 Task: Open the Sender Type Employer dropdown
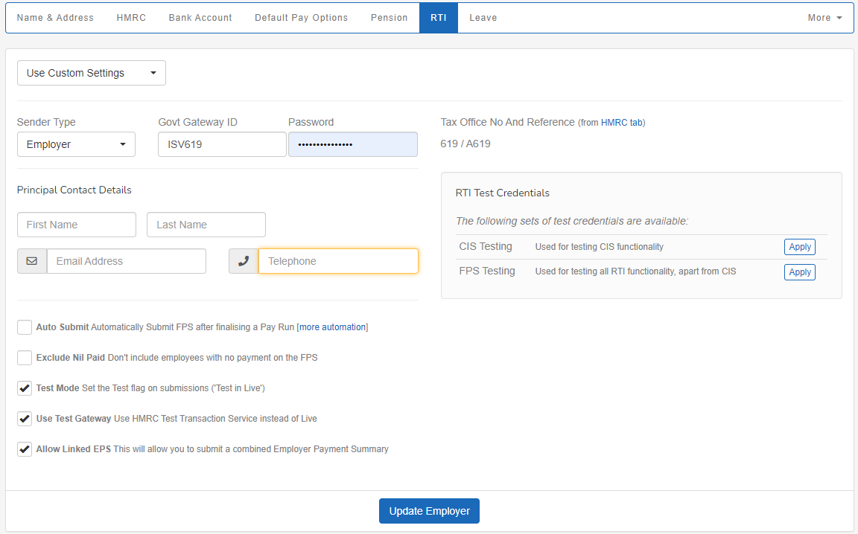pos(76,145)
